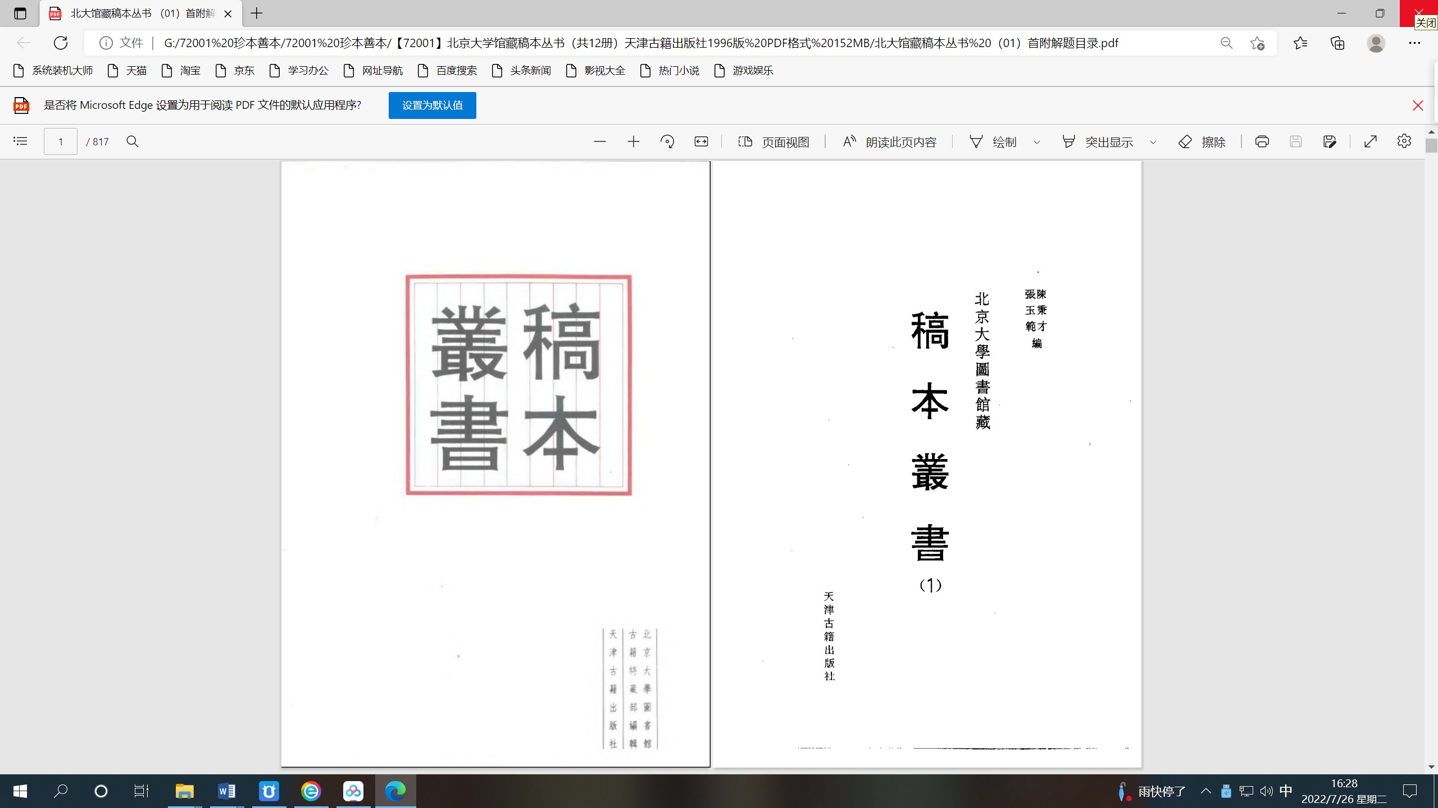Screen dimensions: 1438x808
Task: Open the Favorites list
Action: click(x=1300, y=43)
